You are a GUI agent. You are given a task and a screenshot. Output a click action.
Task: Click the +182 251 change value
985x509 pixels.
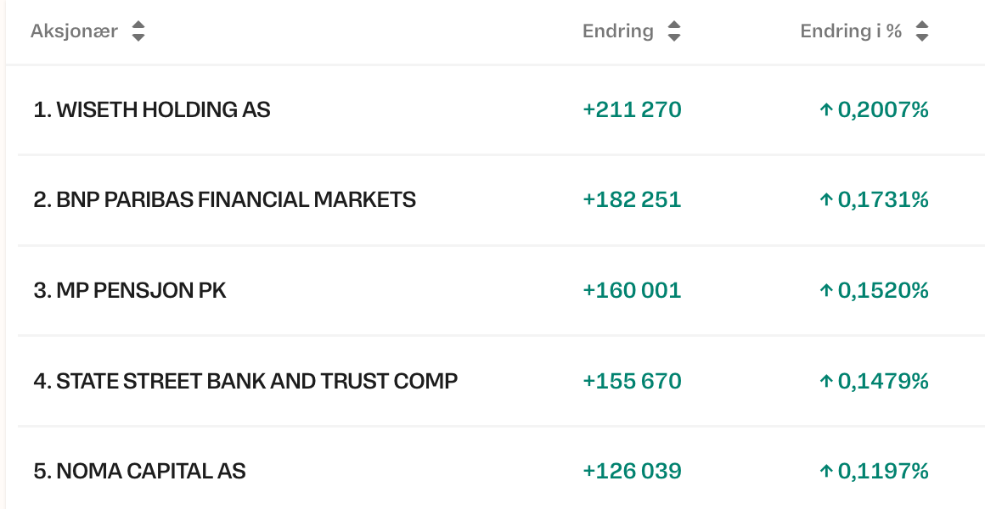[x=632, y=200]
